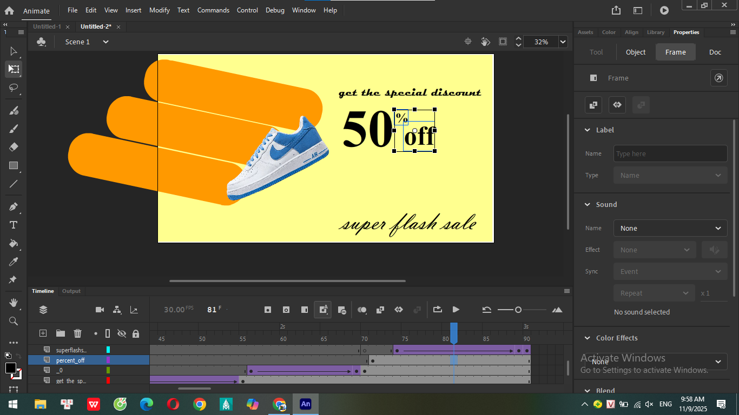Image resolution: width=739 pixels, height=415 pixels.
Task: Click the Object properties button
Action: (635, 52)
